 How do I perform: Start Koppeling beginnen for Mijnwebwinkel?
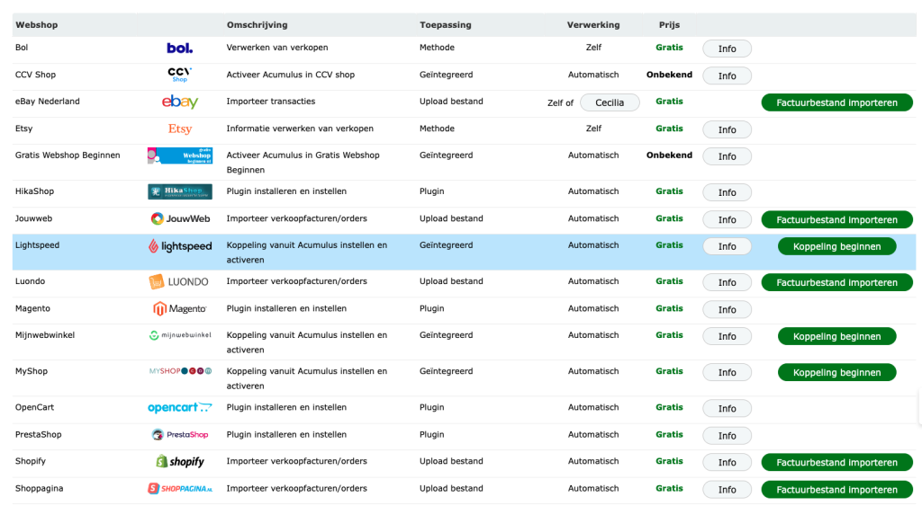[836, 336]
